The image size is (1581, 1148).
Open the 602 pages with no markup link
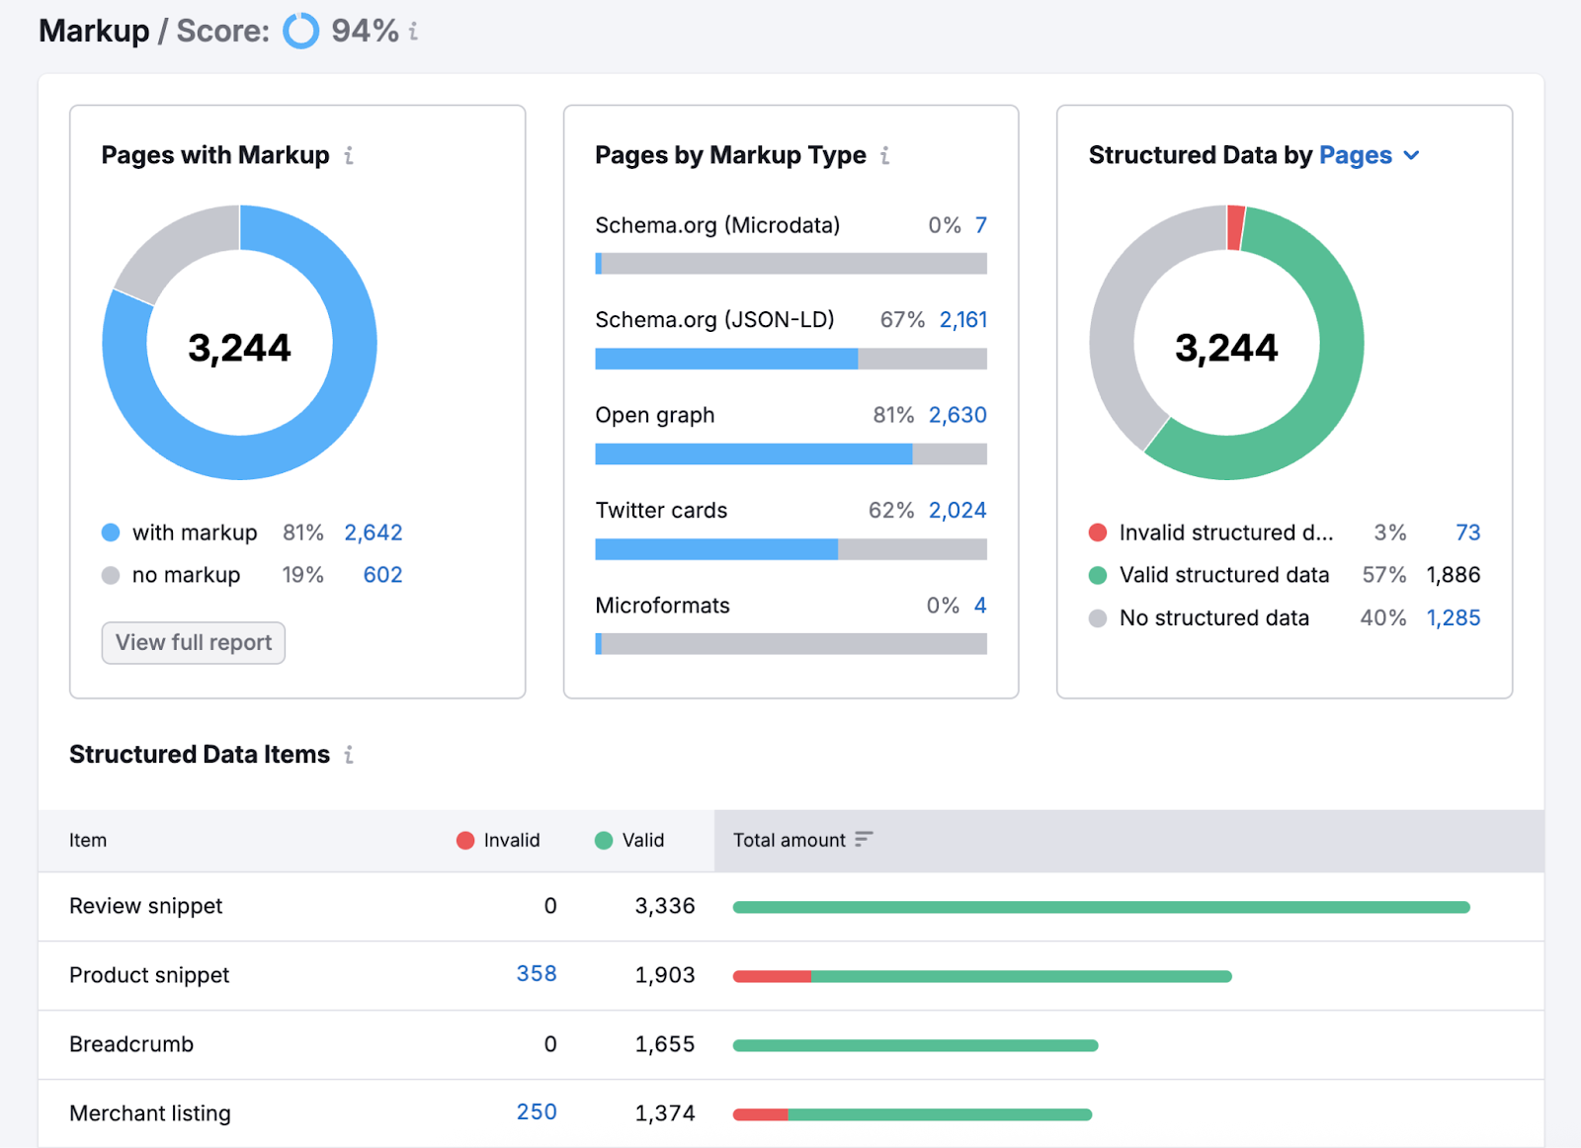pyautogui.click(x=382, y=574)
